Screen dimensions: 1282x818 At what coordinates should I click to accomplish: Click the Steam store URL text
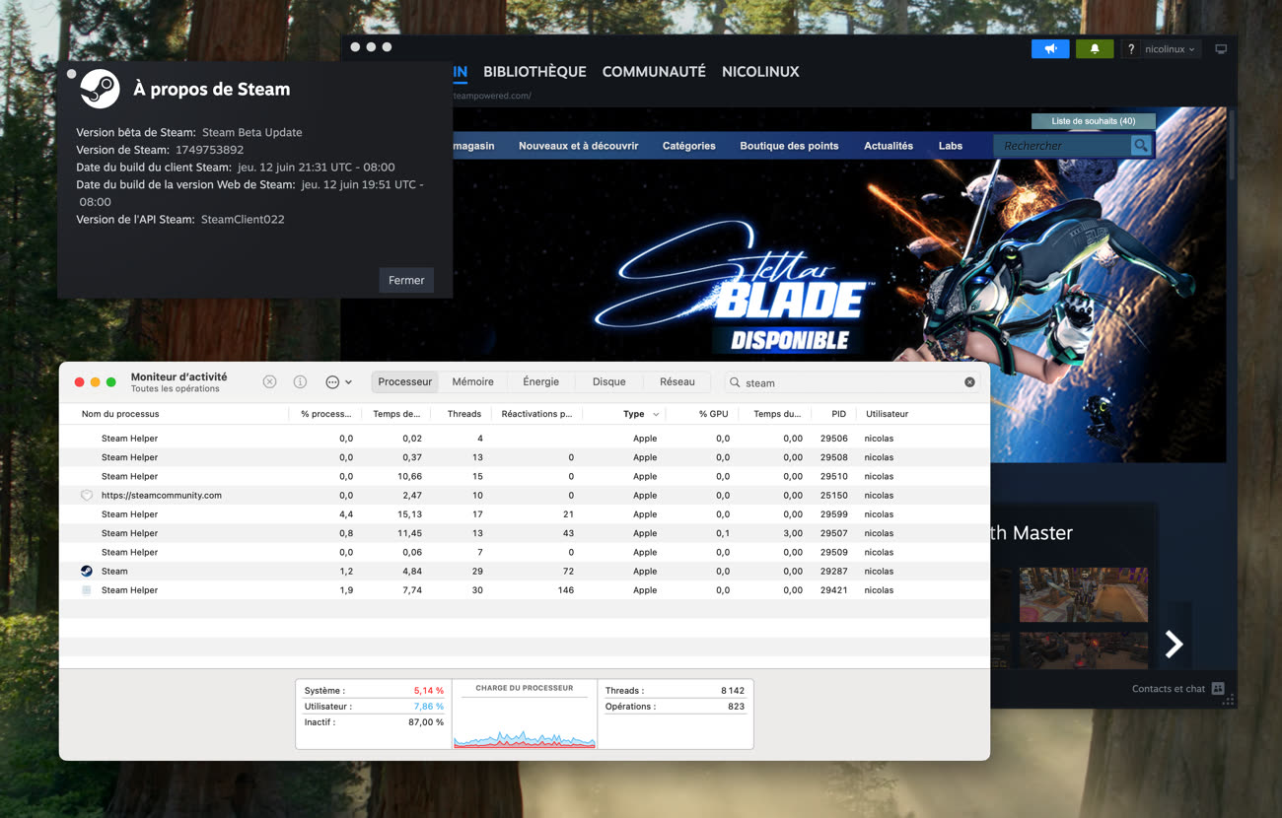(x=492, y=96)
